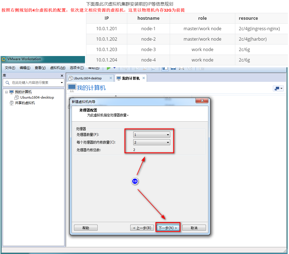The height and width of the screenshot is (254, 289).
Task: Cancel the wizard with 取消
Action: point(194,228)
